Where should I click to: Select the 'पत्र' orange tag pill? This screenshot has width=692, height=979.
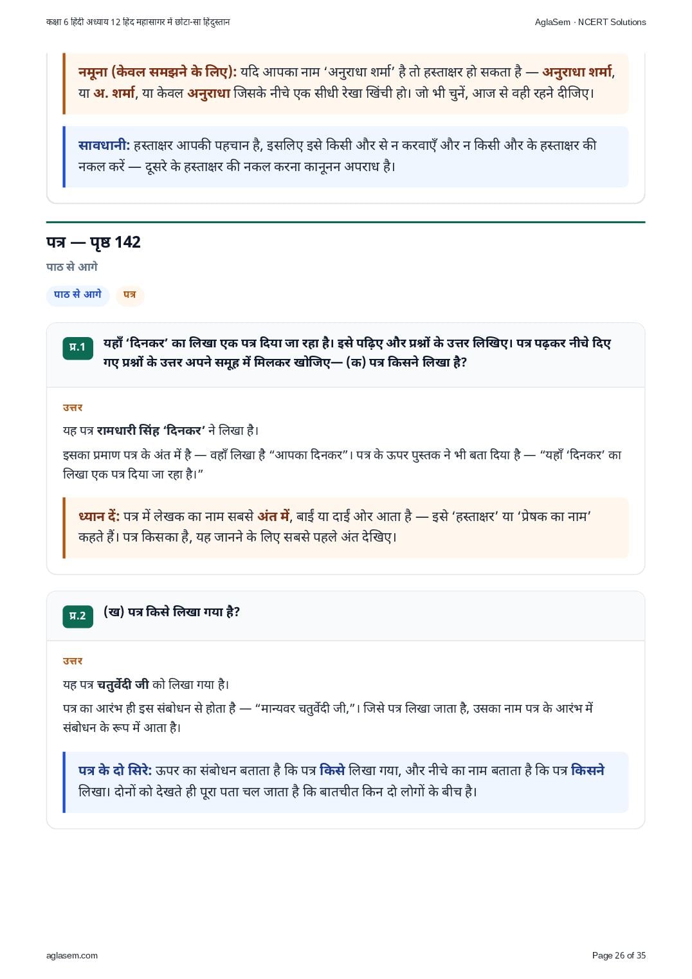tap(130, 295)
